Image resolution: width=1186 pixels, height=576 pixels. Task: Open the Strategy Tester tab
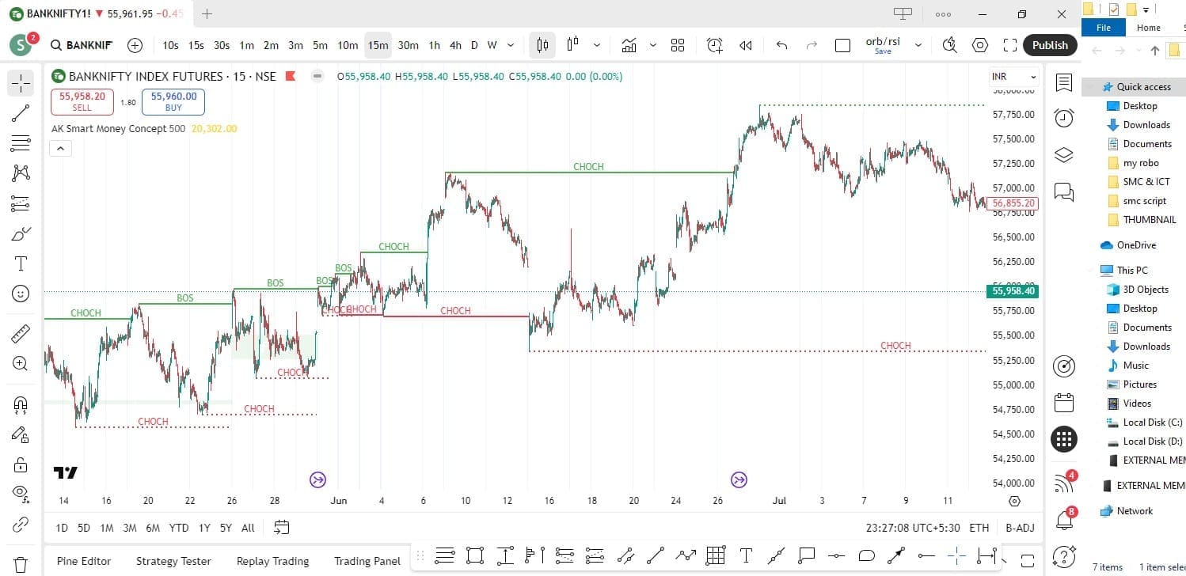coord(173,561)
